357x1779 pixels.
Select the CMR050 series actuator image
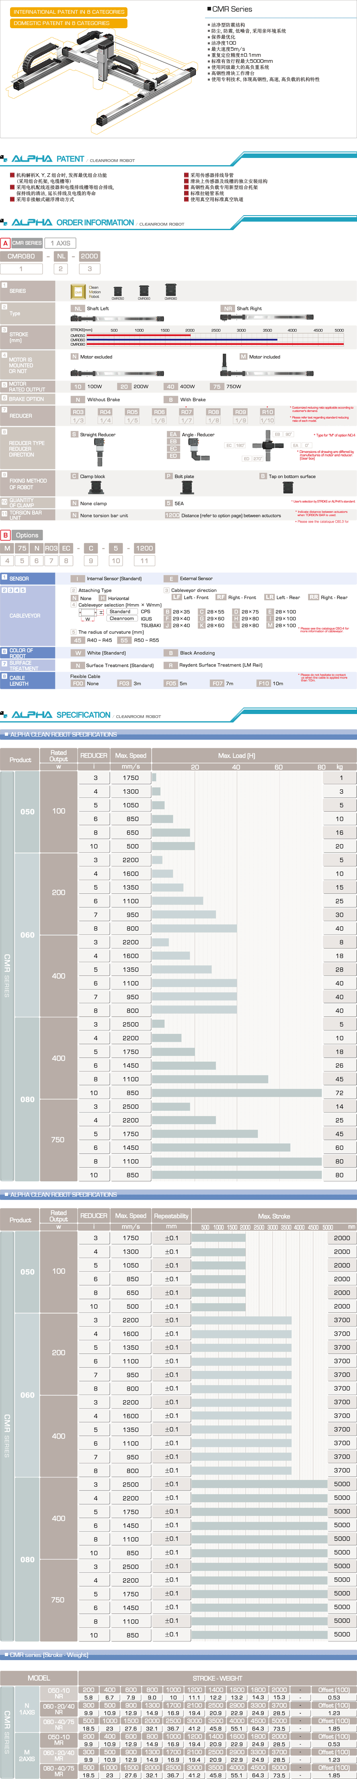[x=117, y=291]
